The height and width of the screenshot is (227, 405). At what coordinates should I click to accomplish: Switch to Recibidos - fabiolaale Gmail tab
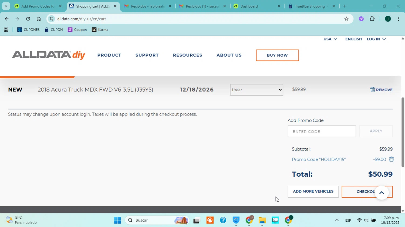(147, 6)
